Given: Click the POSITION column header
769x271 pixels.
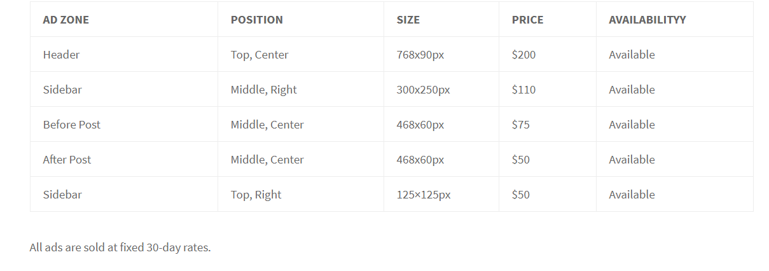Looking at the screenshot, I should 301,19.
